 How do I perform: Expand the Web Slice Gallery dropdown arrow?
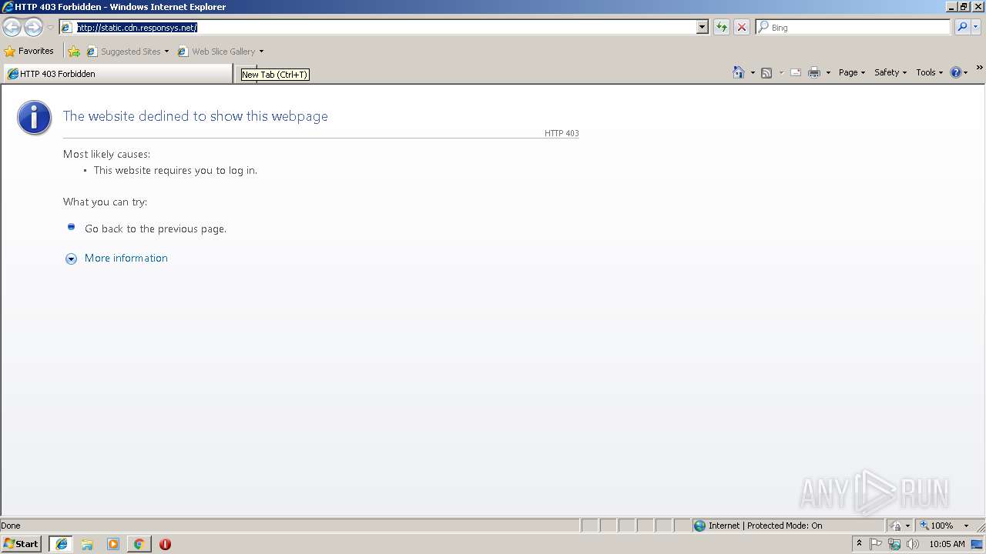coord(261,52)
